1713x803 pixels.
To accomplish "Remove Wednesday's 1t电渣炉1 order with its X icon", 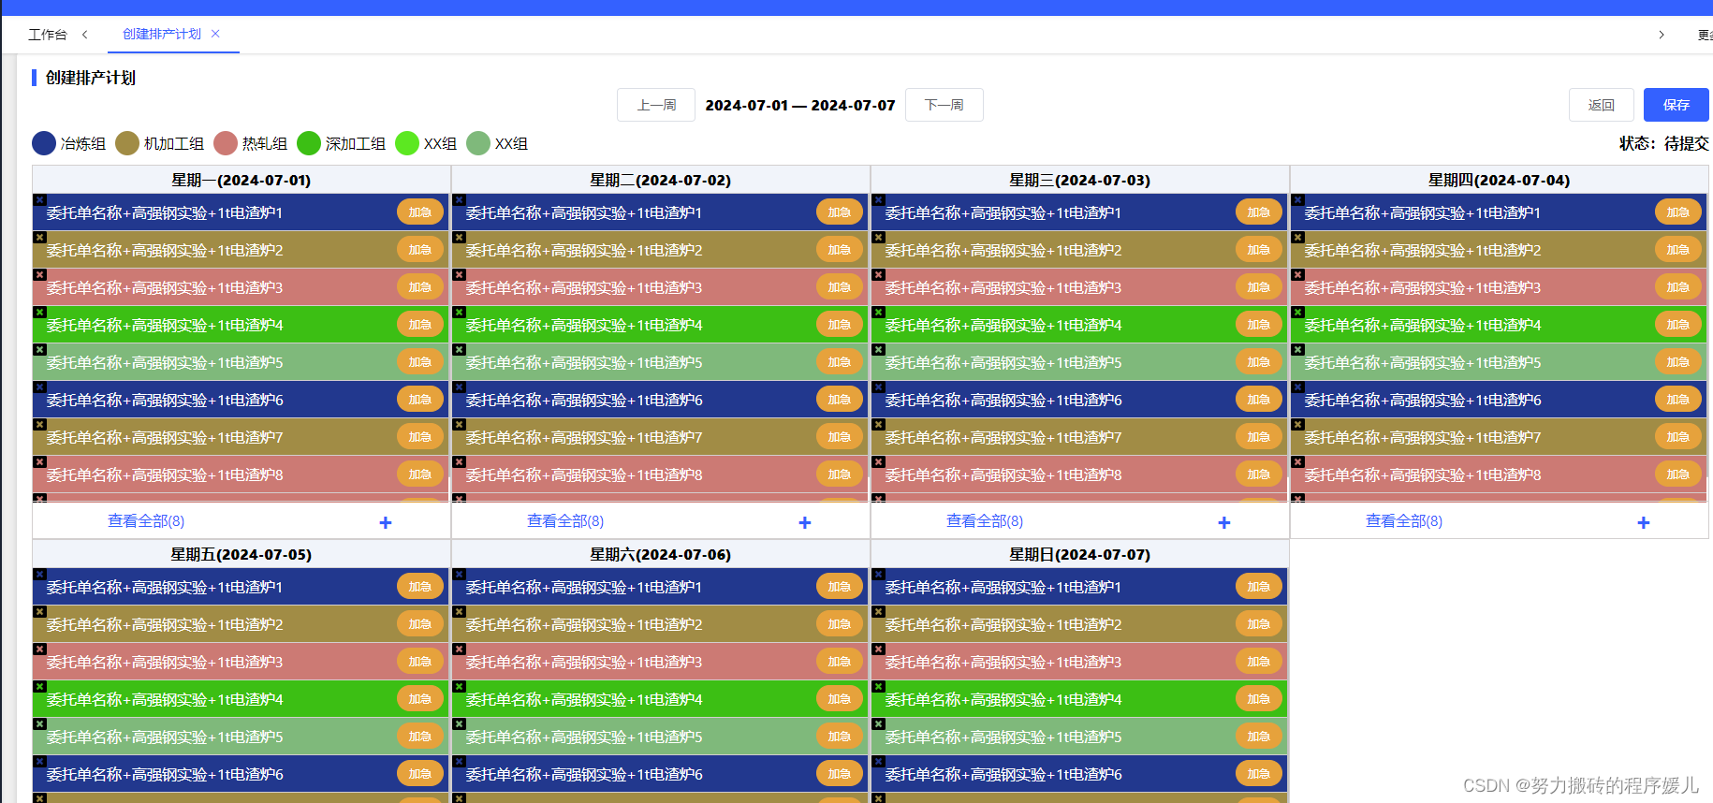I will pos(878,199).
